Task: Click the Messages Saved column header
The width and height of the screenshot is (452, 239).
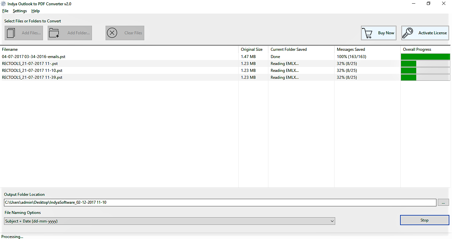Action: tap(367, 49)
